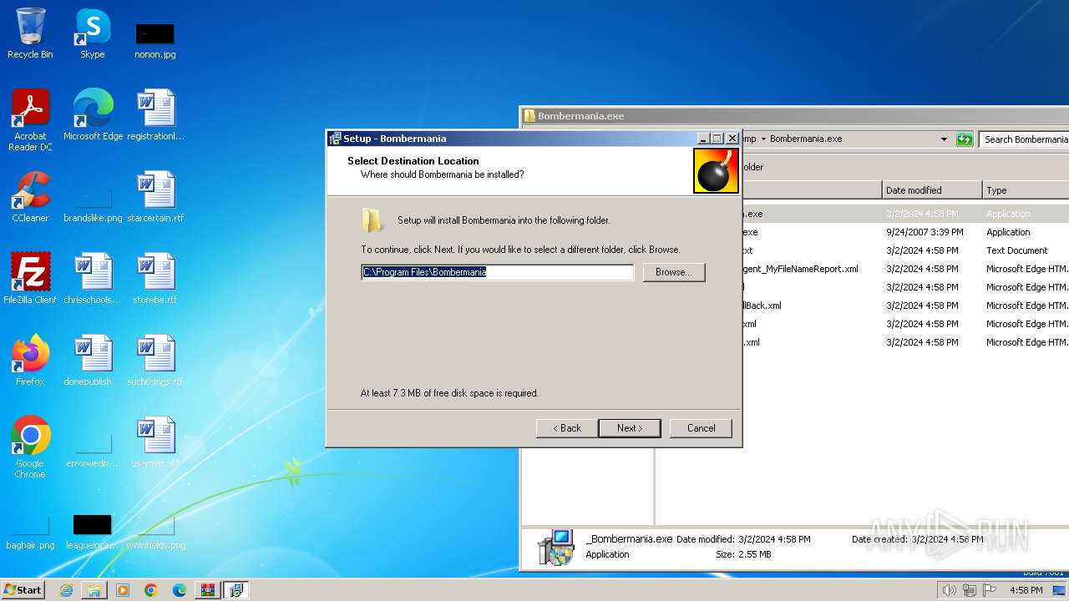The image size is (1069, 601).
Task: Go Back in setup wizard
Action: 567,428
